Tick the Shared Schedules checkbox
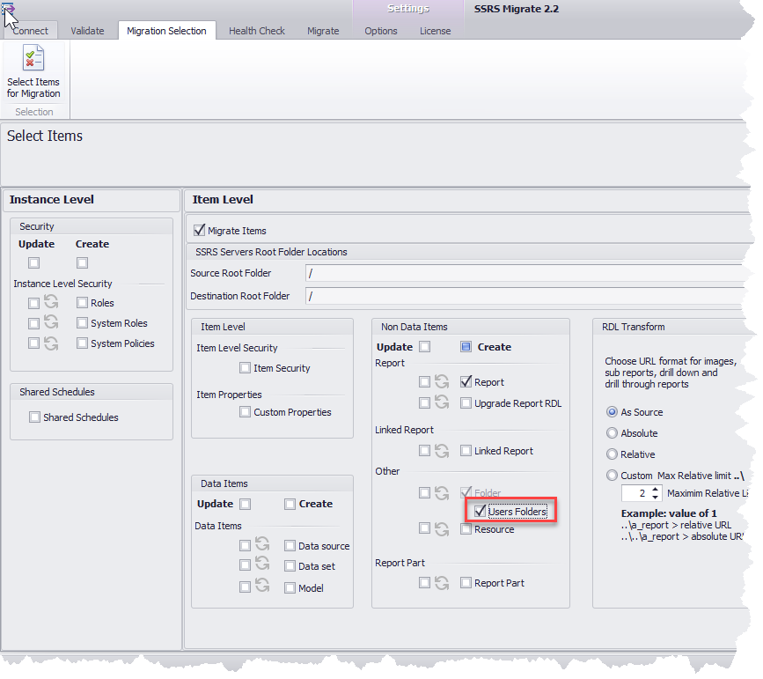 34,417
